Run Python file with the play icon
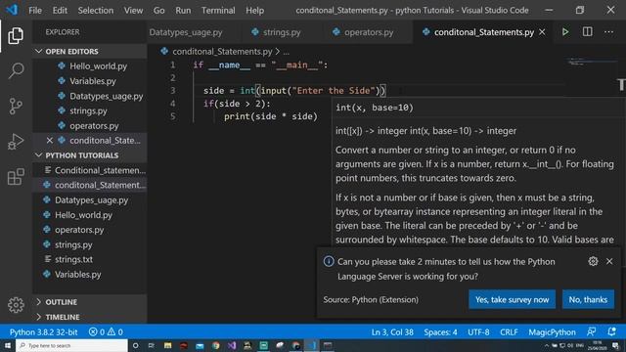This screenshot has height=352, width=626. (x=565, y=32)
